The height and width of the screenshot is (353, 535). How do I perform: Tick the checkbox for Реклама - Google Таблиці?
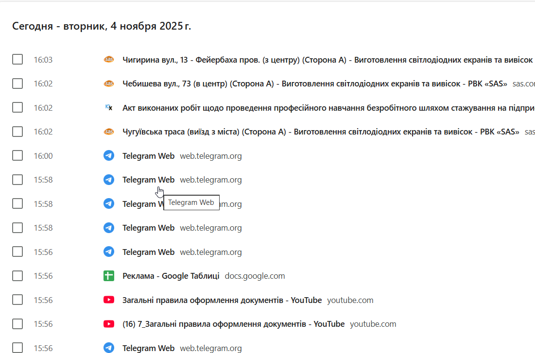coord(17,276)
